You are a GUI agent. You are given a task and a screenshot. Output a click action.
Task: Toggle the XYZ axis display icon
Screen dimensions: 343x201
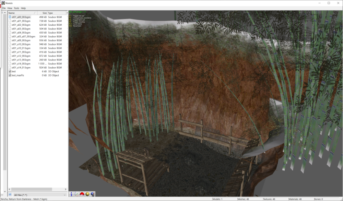tap(76, 194)
